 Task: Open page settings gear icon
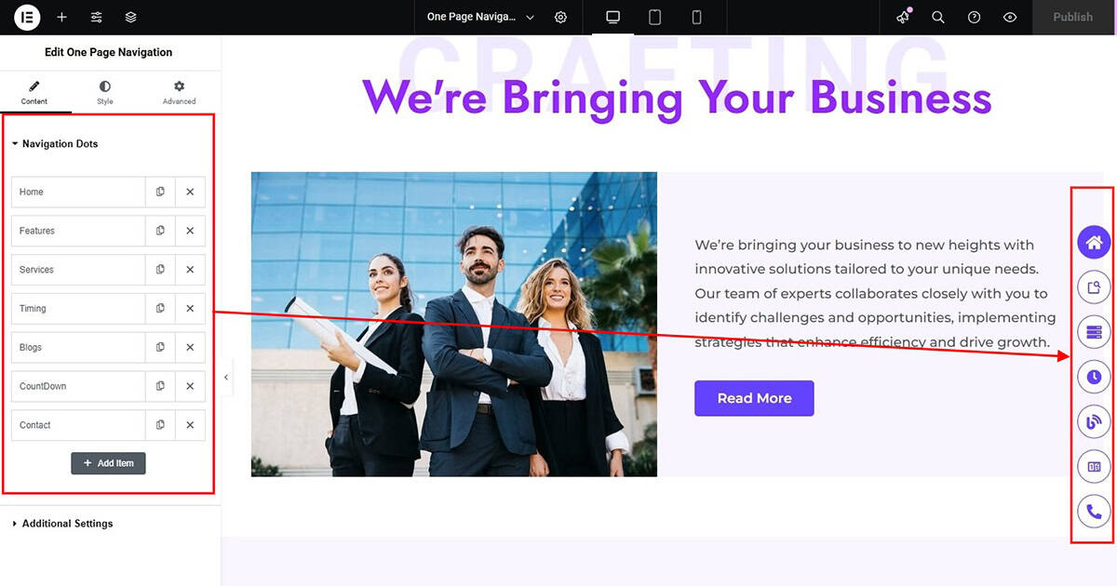560,17
